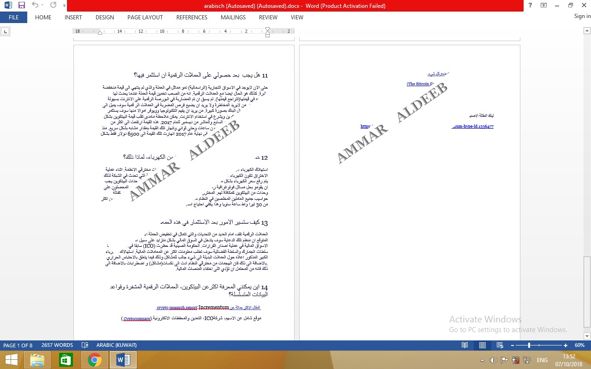The width and height of the screenshot is (591, 369).
Task: Open the FILE tab
Action: coord(13,18)
